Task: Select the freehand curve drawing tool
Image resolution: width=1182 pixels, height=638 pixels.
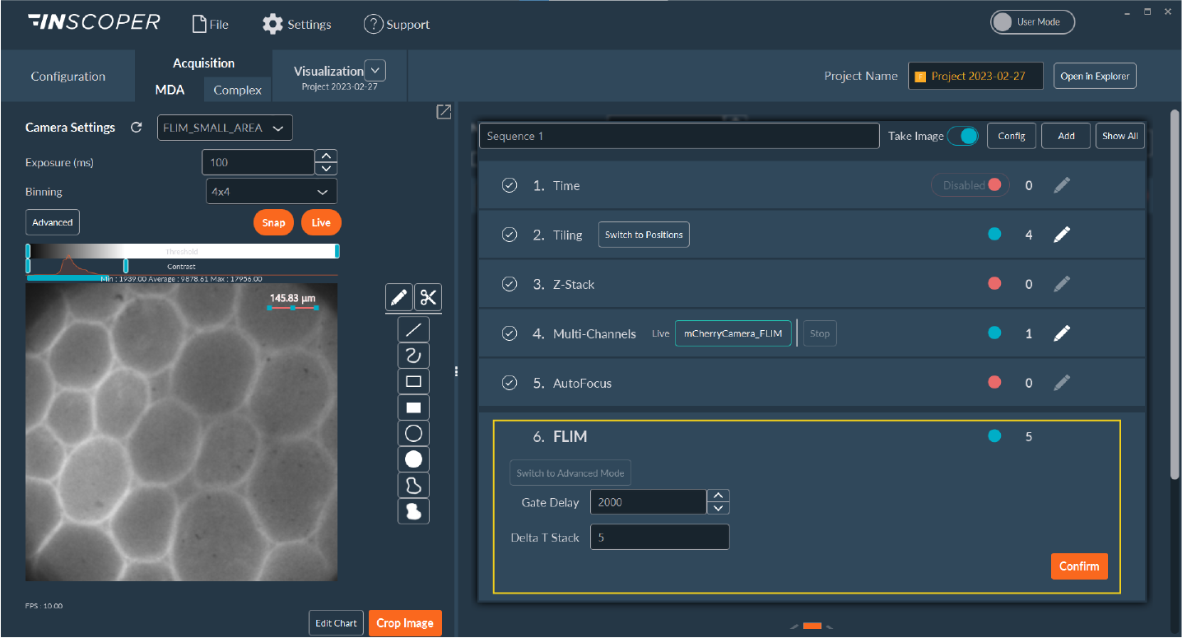Action: click(413, 356)
